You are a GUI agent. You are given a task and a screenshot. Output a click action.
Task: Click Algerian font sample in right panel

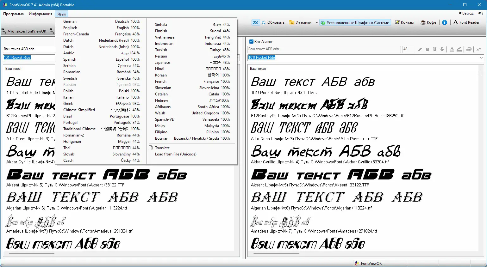pos(337,197)
